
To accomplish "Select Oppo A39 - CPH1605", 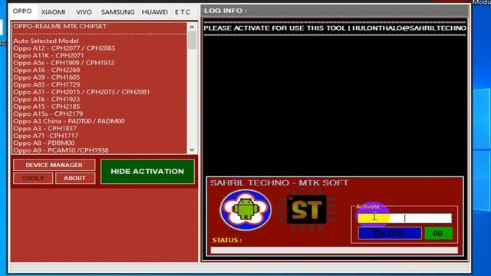I will click(47, 77).
